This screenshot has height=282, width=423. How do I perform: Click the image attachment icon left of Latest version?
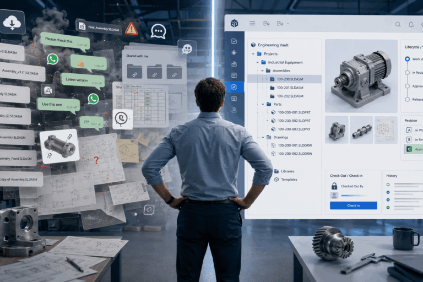48,90
